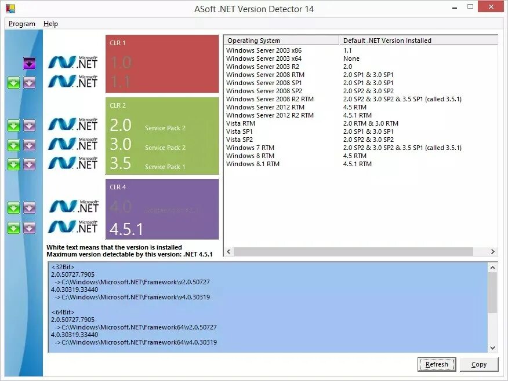Click the Microsoft .NET logo beside version 3.5

[73, 163]
